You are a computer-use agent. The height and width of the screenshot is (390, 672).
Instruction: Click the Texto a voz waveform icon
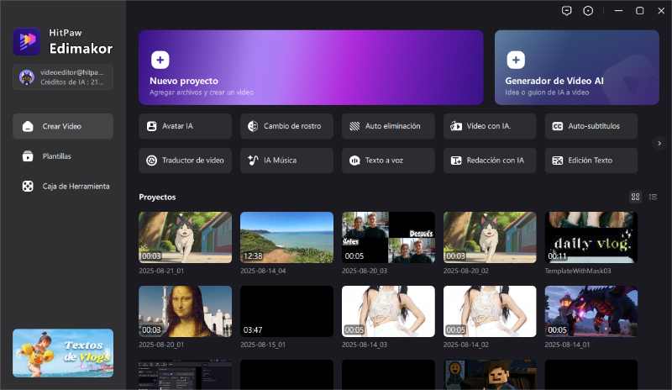[354, 161]
